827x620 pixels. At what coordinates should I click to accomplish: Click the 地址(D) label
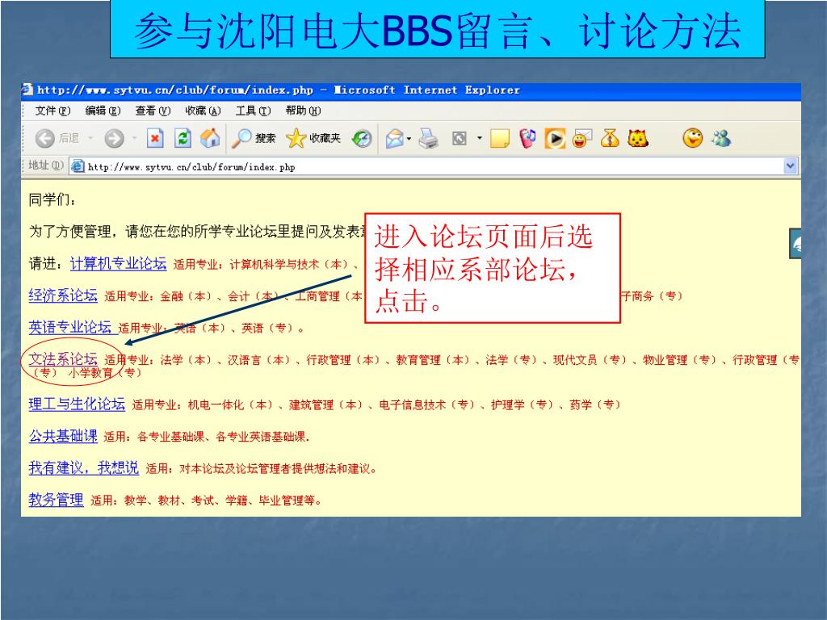pyautogui.click(x=45, y=165)
